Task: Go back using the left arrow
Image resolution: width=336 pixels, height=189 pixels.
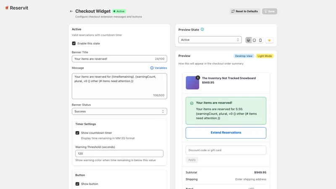Action: click(x=71, y=11)
